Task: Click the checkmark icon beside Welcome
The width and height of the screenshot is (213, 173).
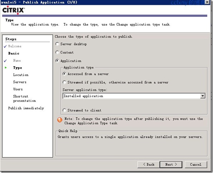Action: click(5, 46)
